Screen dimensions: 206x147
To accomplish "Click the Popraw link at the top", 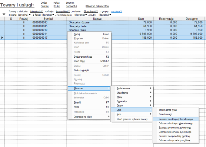I will pos(45,6).
